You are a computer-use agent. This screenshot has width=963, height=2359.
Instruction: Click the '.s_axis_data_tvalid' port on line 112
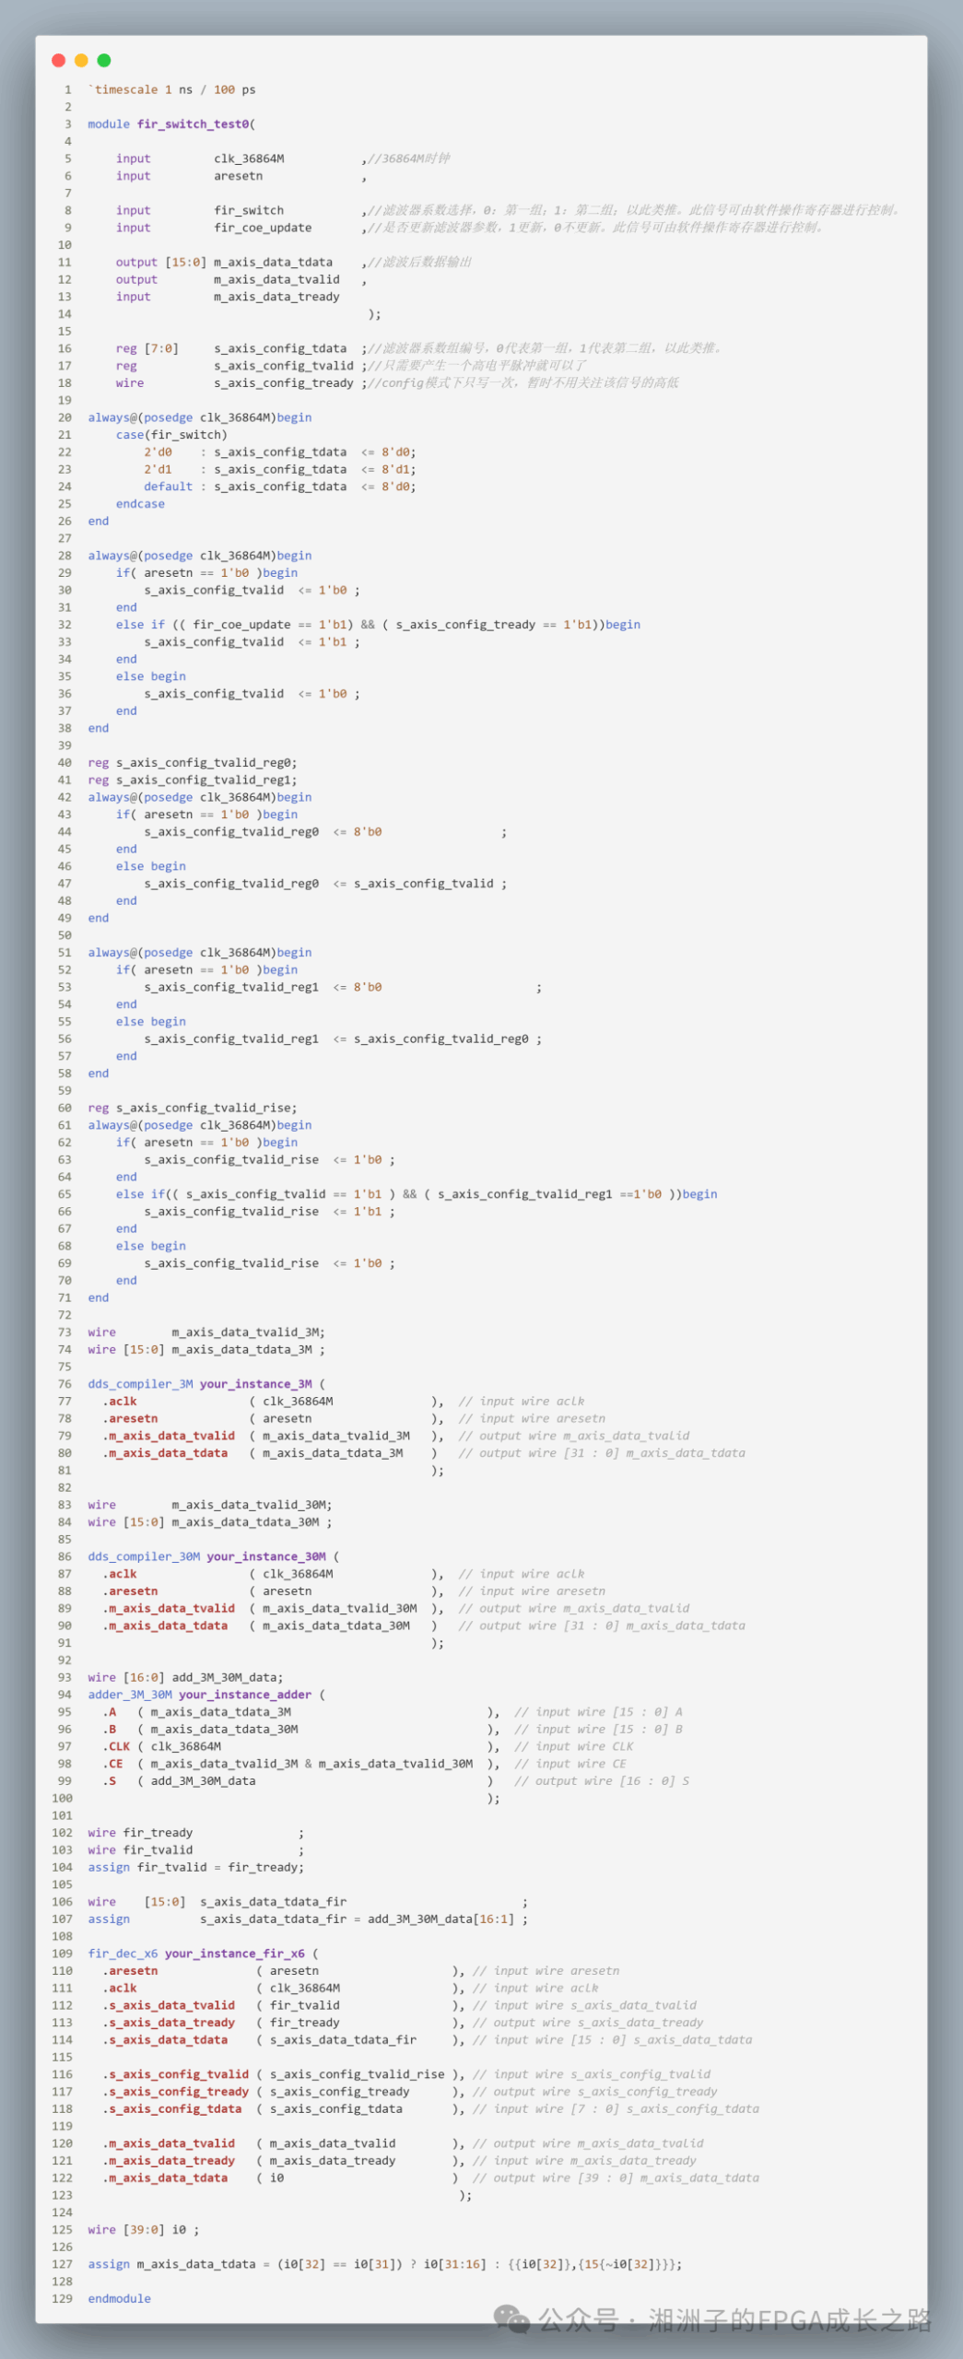(169, 2005)
